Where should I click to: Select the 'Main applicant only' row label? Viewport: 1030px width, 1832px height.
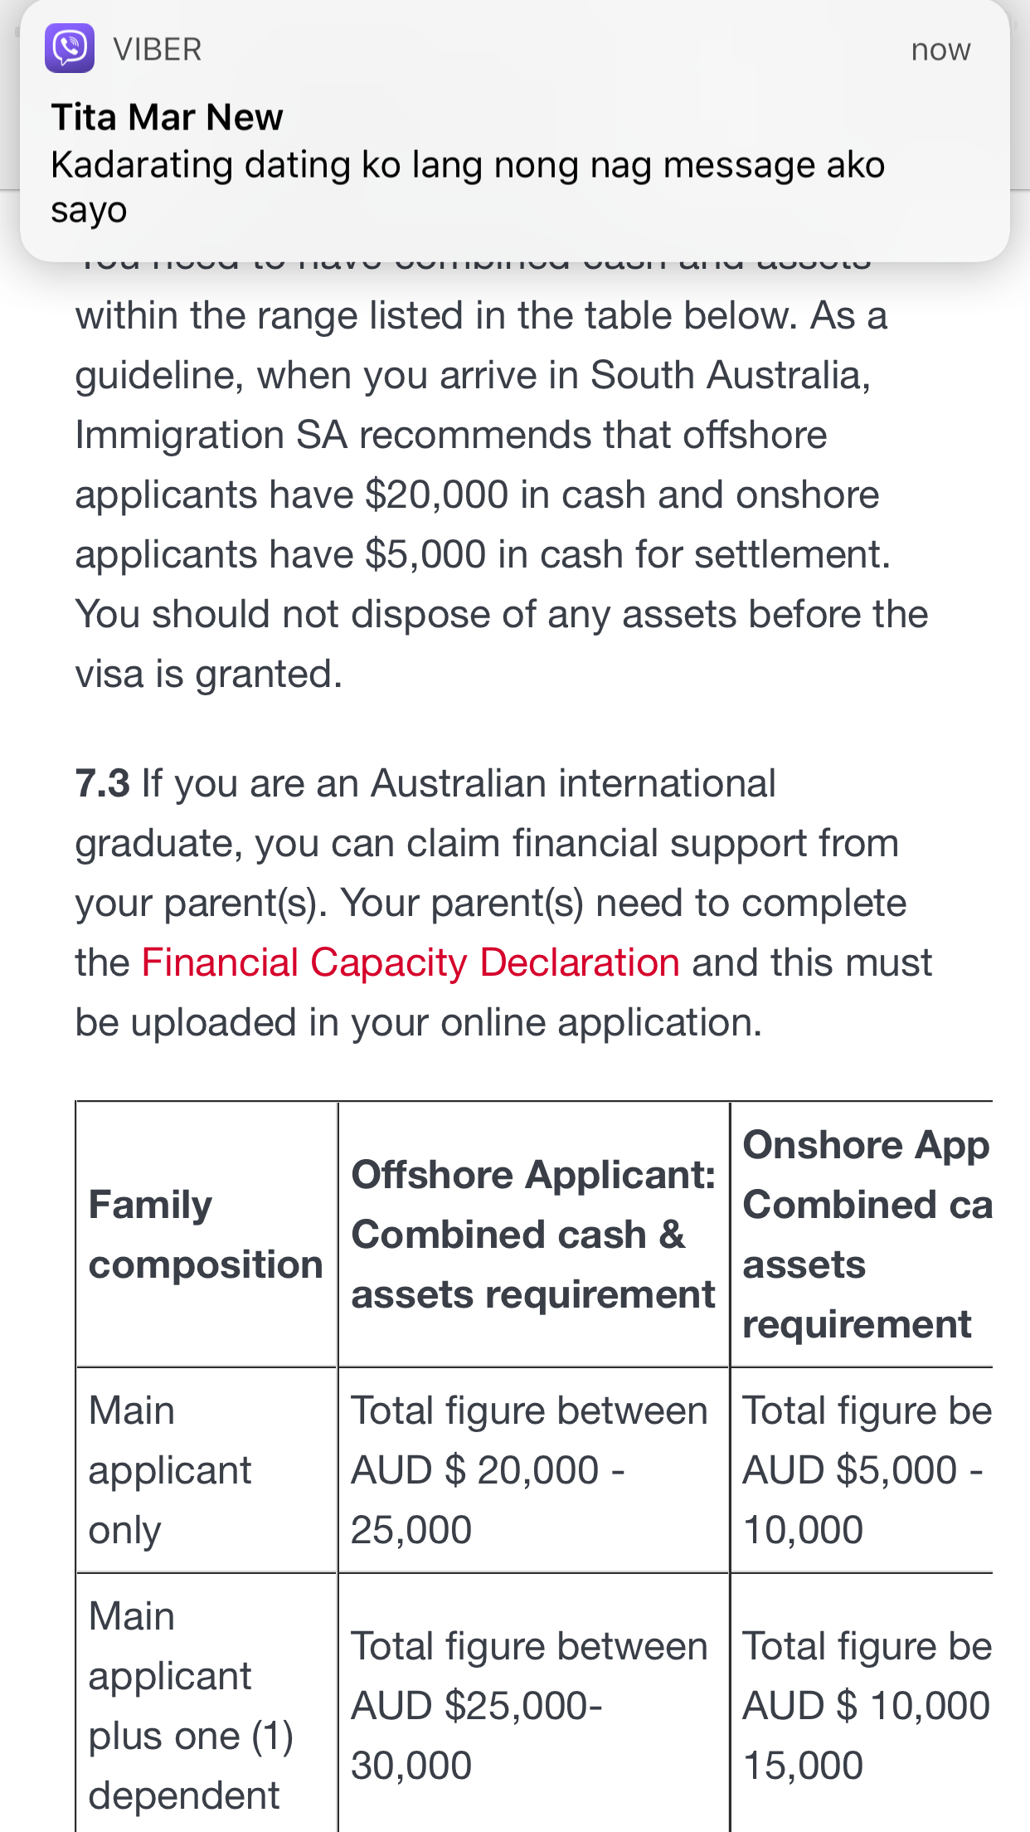pos(170,1470)
